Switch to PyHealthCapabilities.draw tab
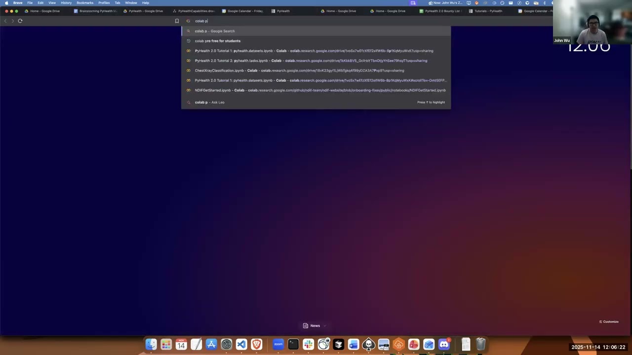The height and width of the screenshot is (355, 632). (x=194, y=11)
